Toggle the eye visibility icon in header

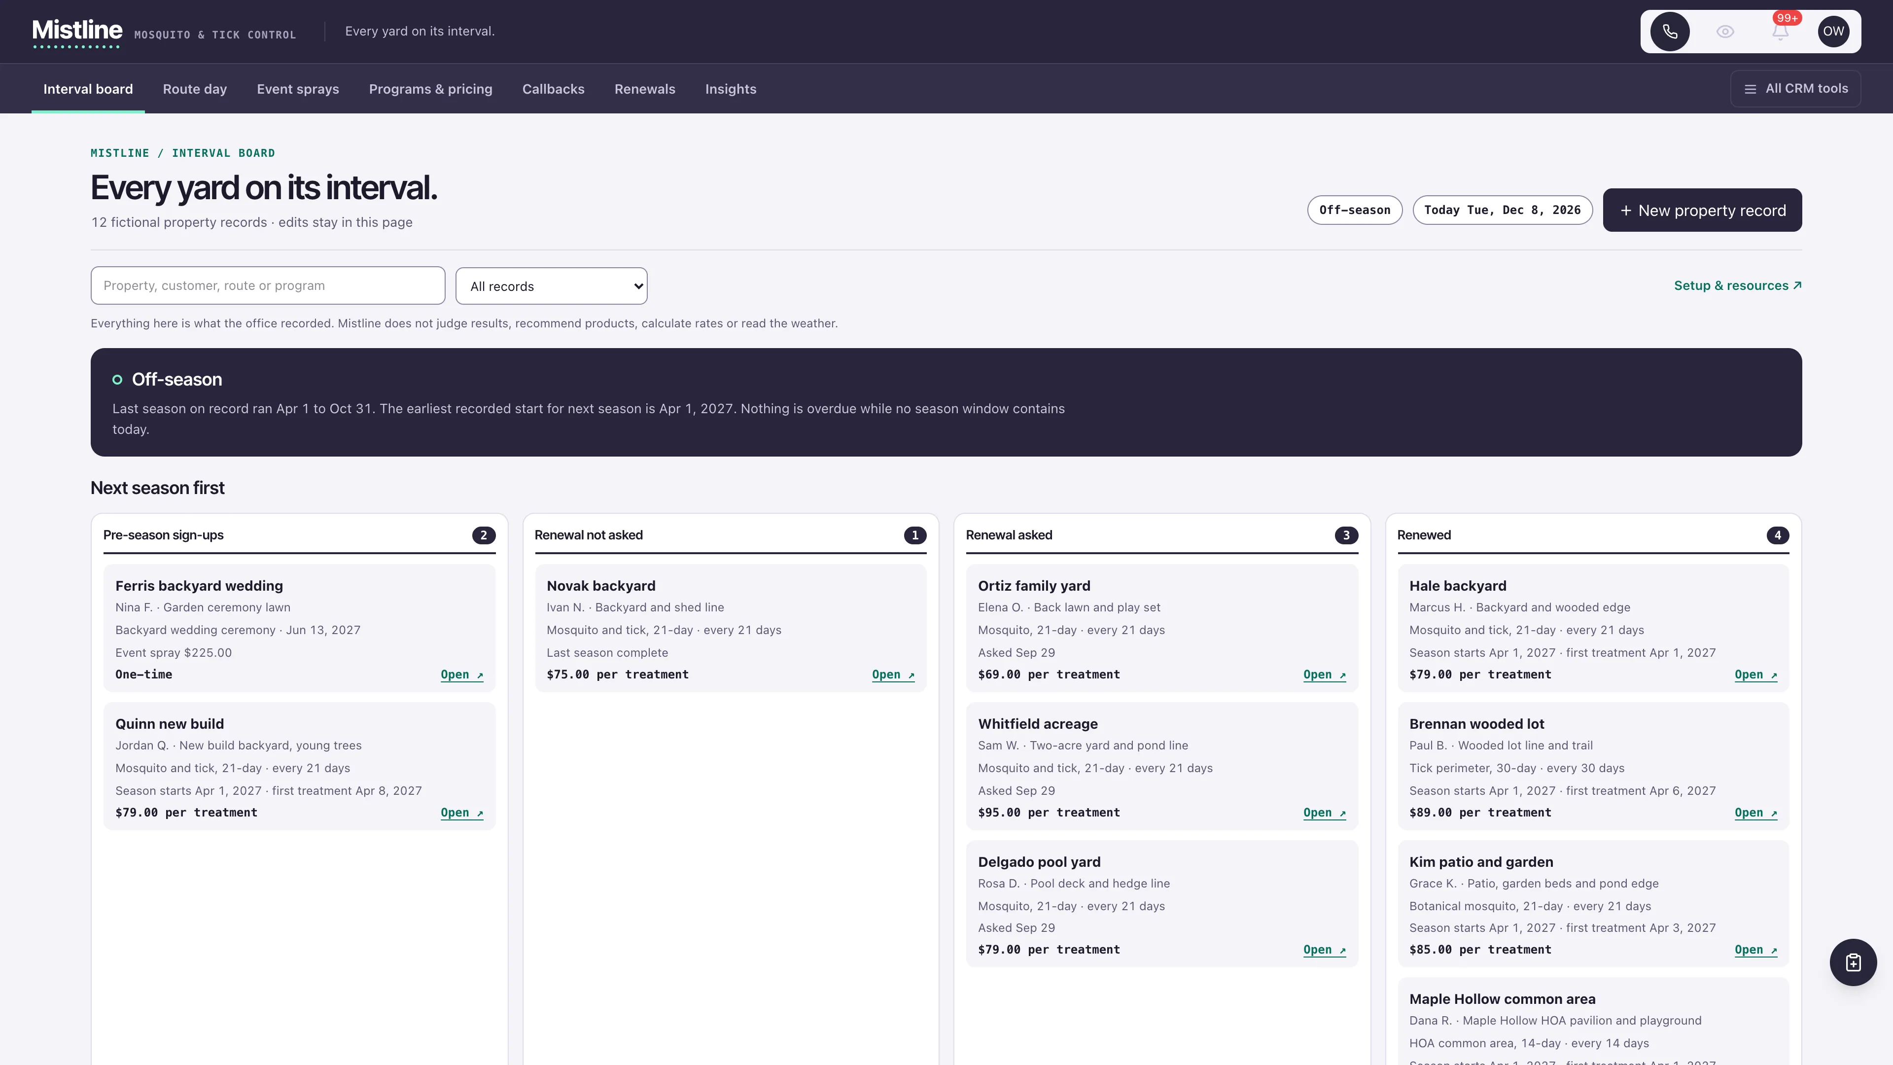pyautogui.click(x=1725, y=32)
